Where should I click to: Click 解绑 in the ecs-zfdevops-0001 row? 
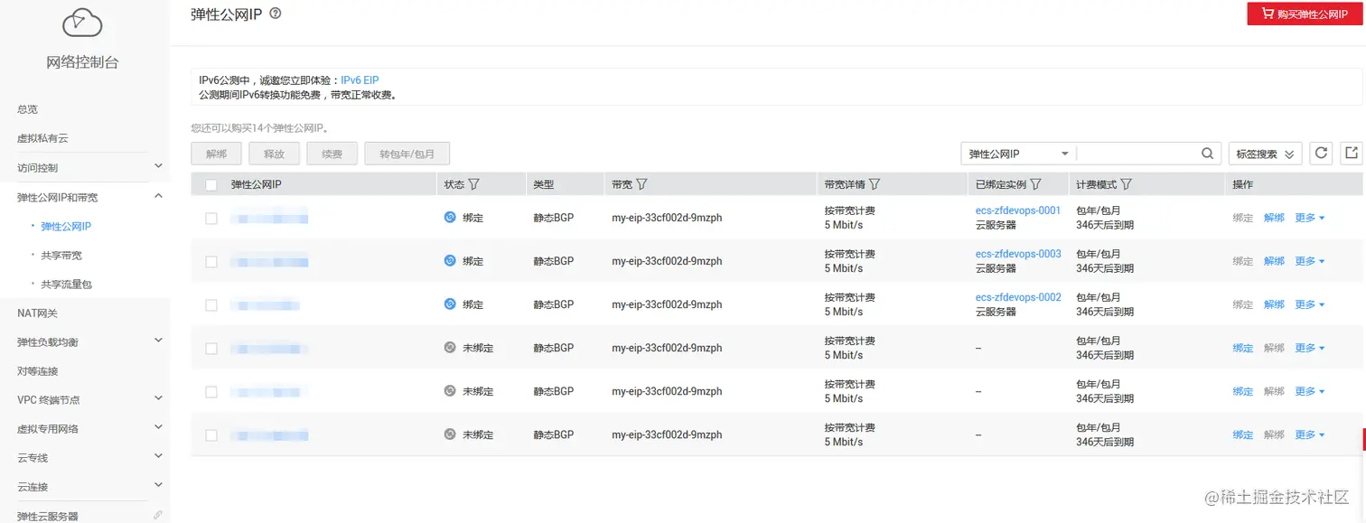point(1274,218)
